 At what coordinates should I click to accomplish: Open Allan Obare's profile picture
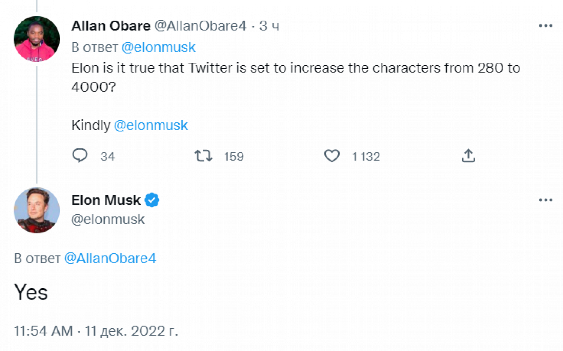[37, 39]
